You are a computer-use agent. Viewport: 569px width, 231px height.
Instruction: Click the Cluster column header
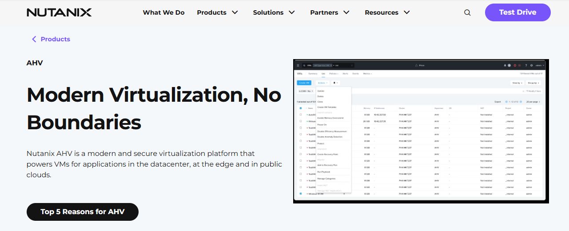[402, 108]
